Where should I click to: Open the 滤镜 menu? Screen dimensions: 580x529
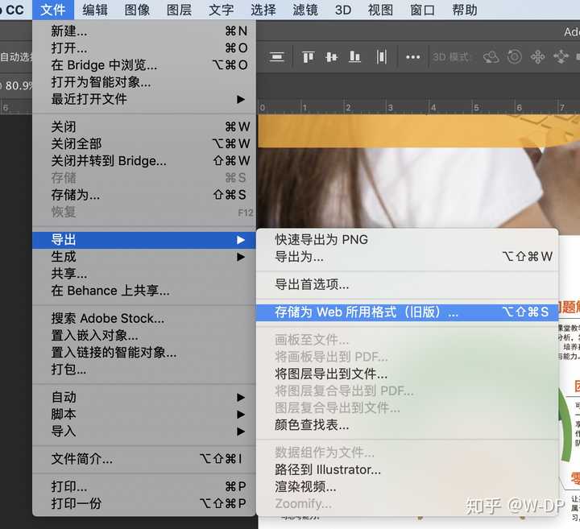coord(305,10)
